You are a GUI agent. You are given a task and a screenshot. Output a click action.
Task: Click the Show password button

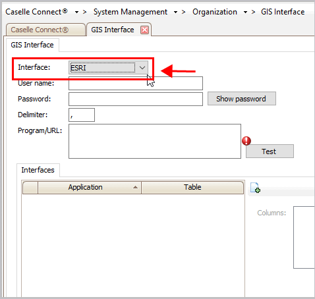[242, 99]
